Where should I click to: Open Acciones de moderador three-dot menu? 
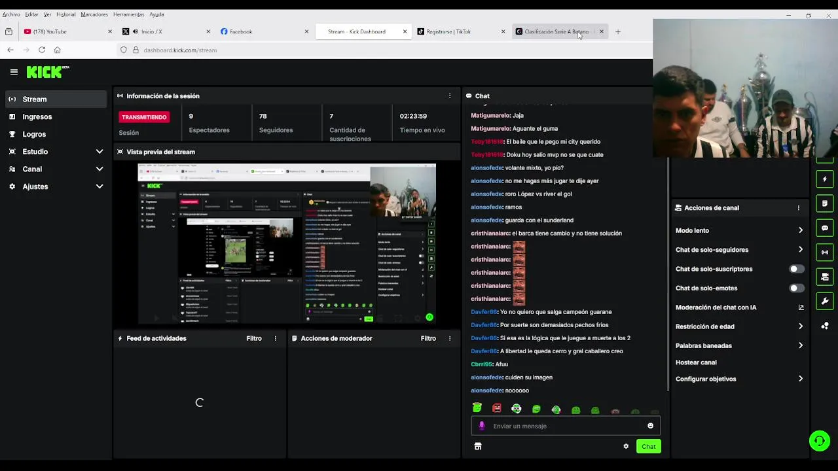pos(450,338)
